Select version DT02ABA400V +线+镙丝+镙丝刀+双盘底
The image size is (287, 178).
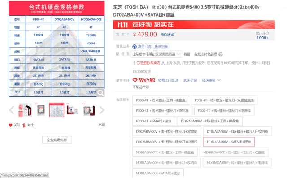click(167, 131)
